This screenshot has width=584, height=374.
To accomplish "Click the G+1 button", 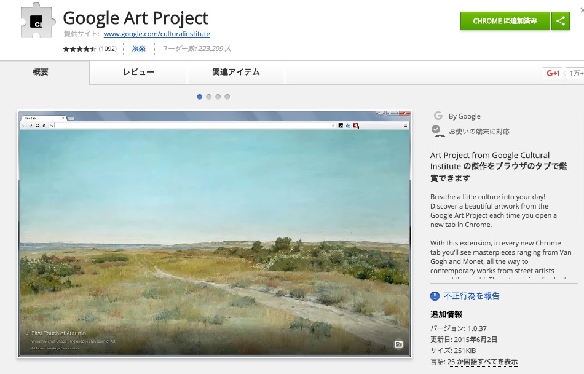I will 553,73.
